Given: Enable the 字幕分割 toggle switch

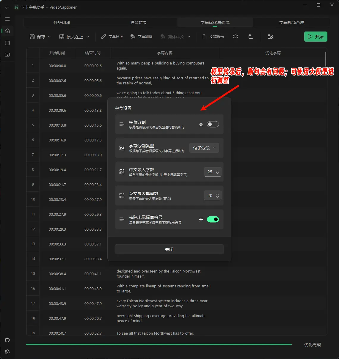Looking at the screenshot, I should click(x=213, y=124).
